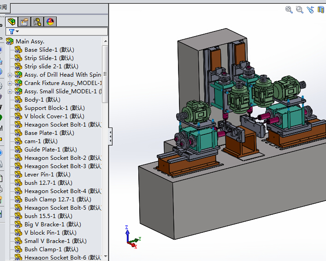Screen dimensions: 326x261
Task: Select Hexagon Socket Bolt-4 item
Action: tap(63, 191)
